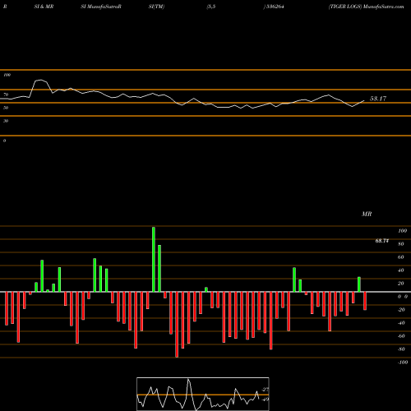411x411 pixels.
Task: Click the MR axis label 40
Action: [400, 270]
